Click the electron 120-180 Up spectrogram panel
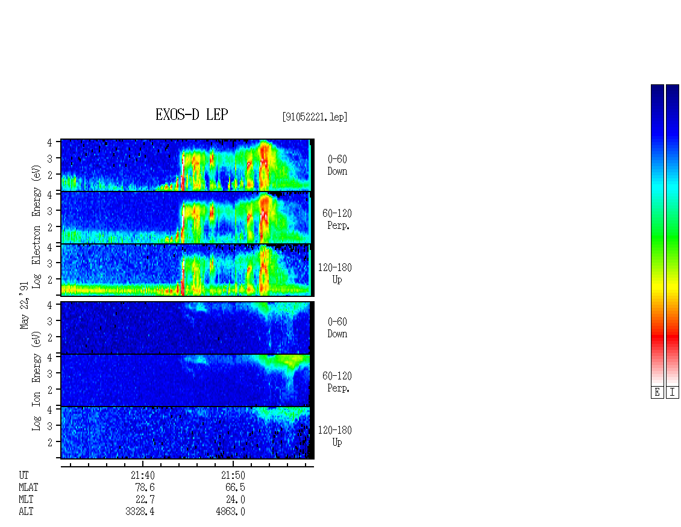Image resolution: width=681 pixels, height=527 pixels. coord(186,270)
